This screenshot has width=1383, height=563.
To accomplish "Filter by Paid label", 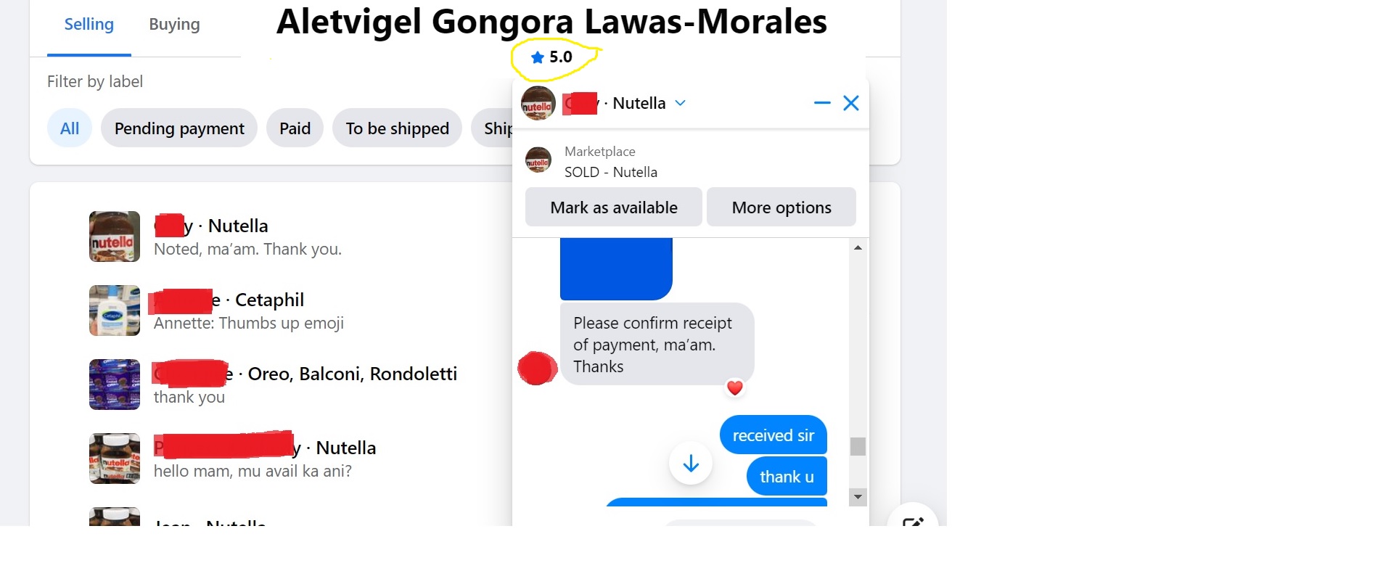I will (x=295, y=128).
